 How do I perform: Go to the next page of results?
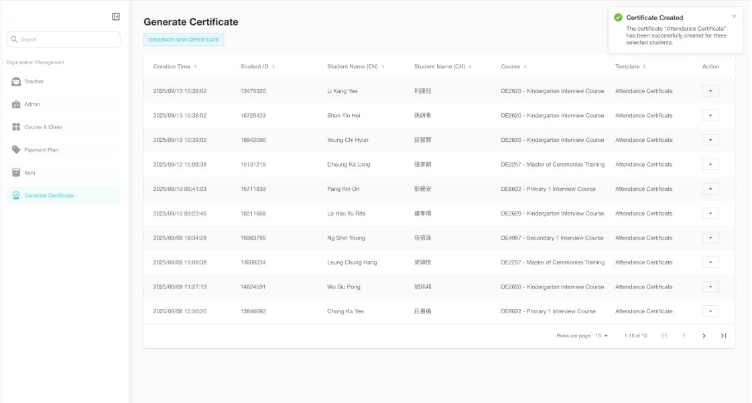click(704, 335)
